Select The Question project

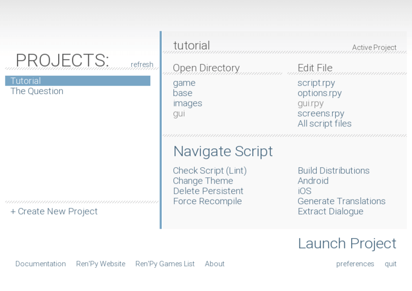[x=37, y=91]
